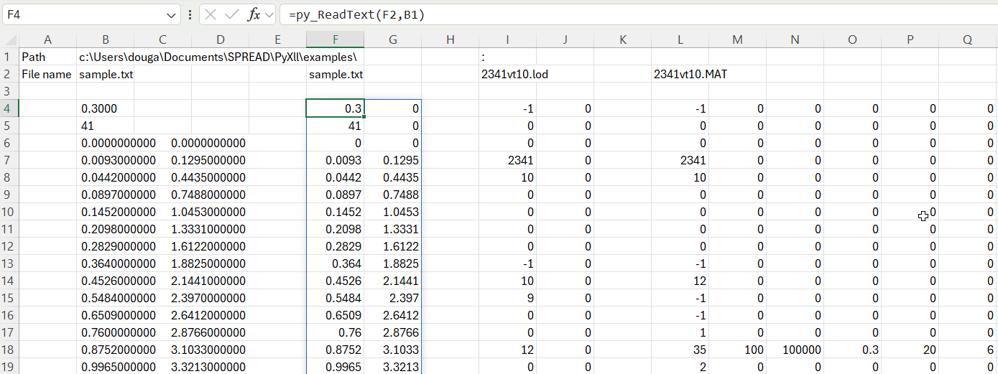Select the row 1 header
998x374 pixels.
[x=9, y=57]
